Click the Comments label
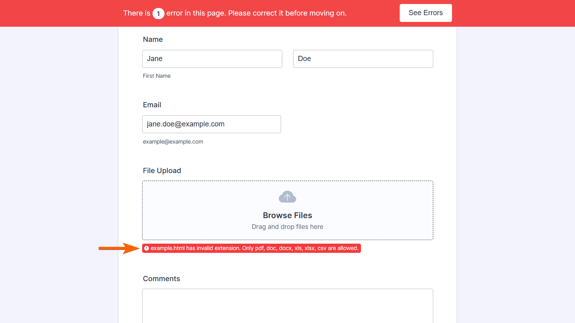The height and width of the screenshot is (323, 575). (161, 279)
